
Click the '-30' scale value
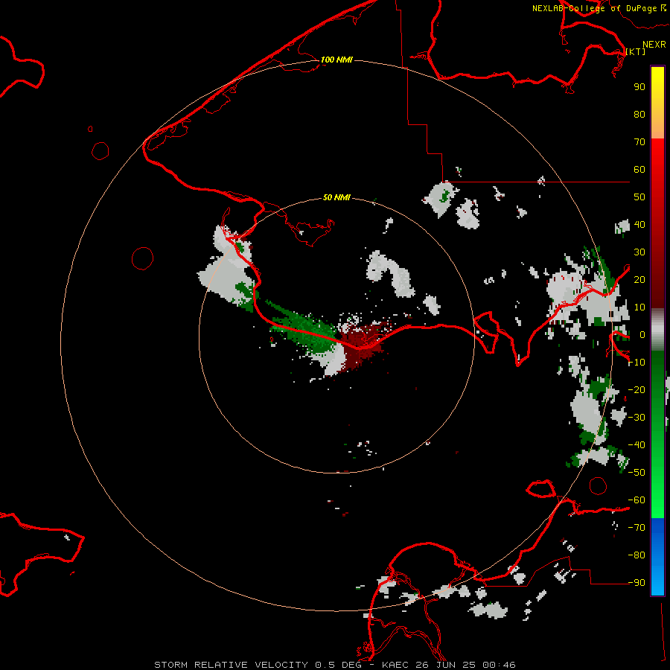(x=636, y=418)
